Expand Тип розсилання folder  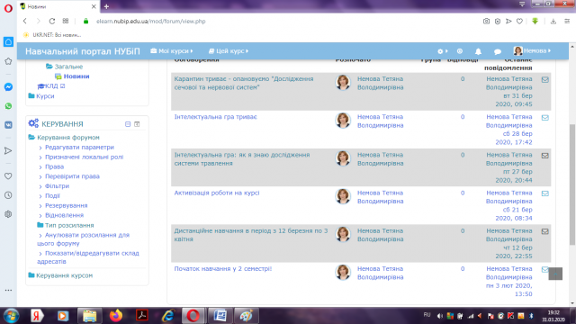[x=69, y=225]
